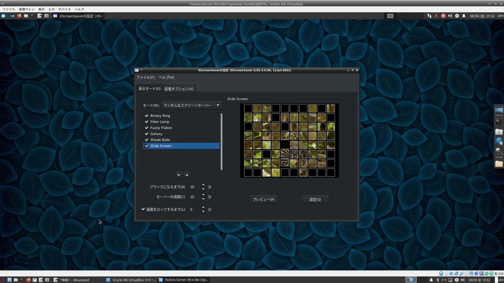Open Firefox from the bottom taskbar
Viewport: 504px width, 283px height.
click(28, 280)
